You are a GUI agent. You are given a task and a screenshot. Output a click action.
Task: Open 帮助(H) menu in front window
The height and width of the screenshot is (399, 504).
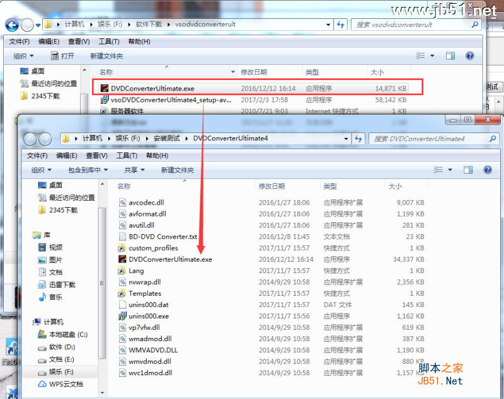[x=157, y=155]
